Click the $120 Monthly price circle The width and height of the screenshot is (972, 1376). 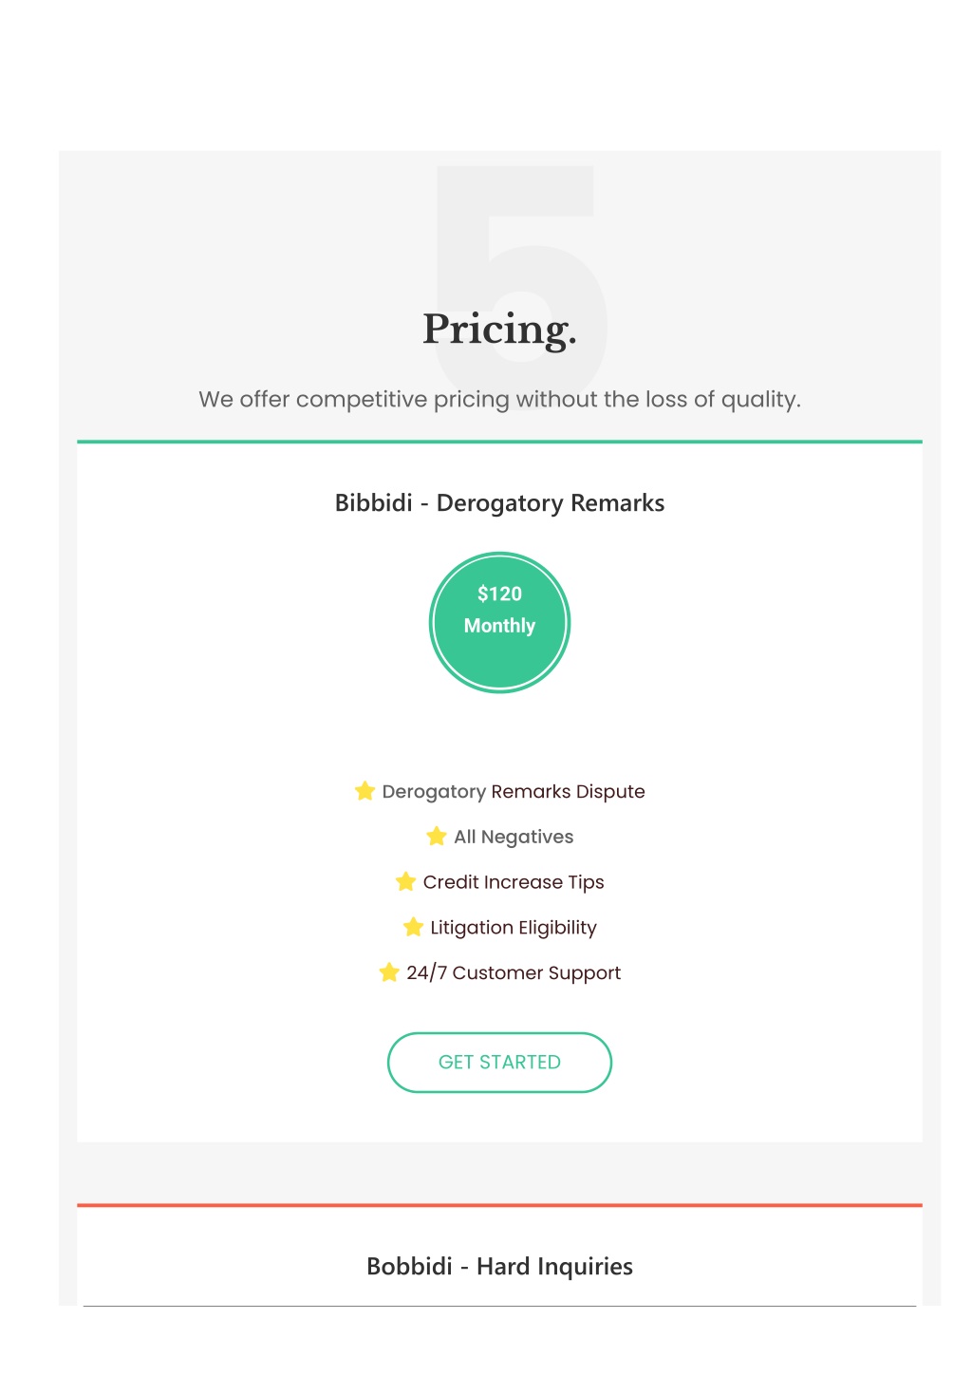coord(499,623)
